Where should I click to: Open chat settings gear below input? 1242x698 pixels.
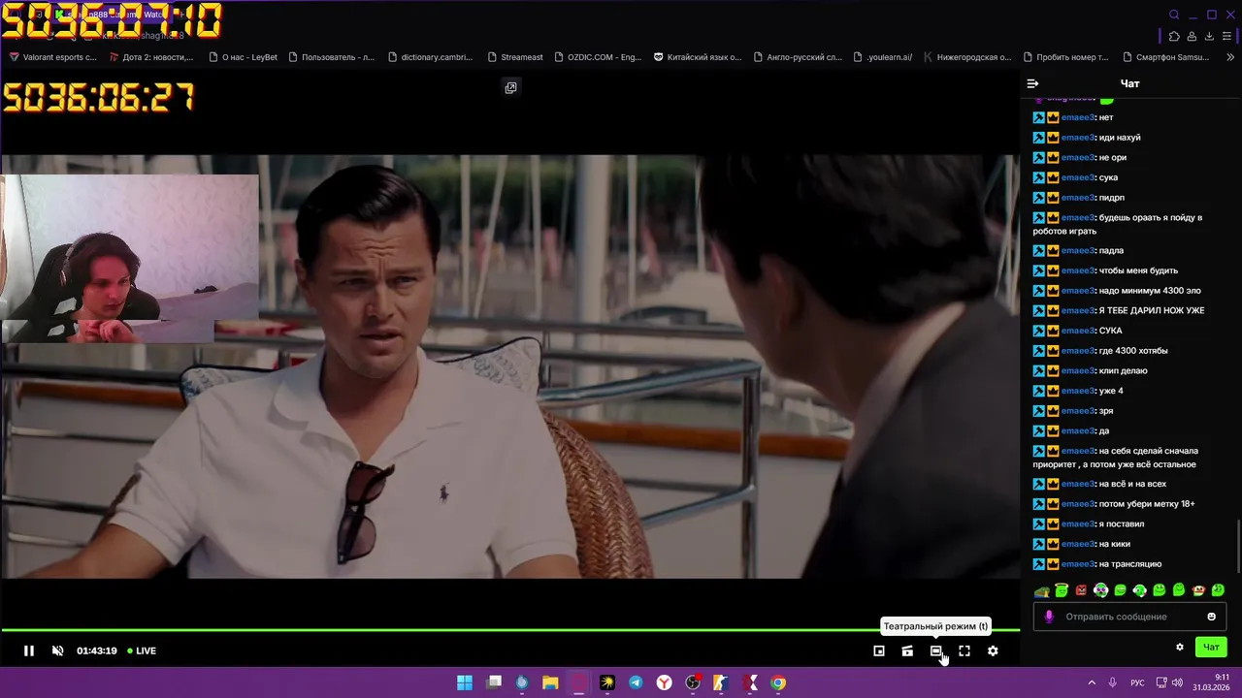[1180, 647]
